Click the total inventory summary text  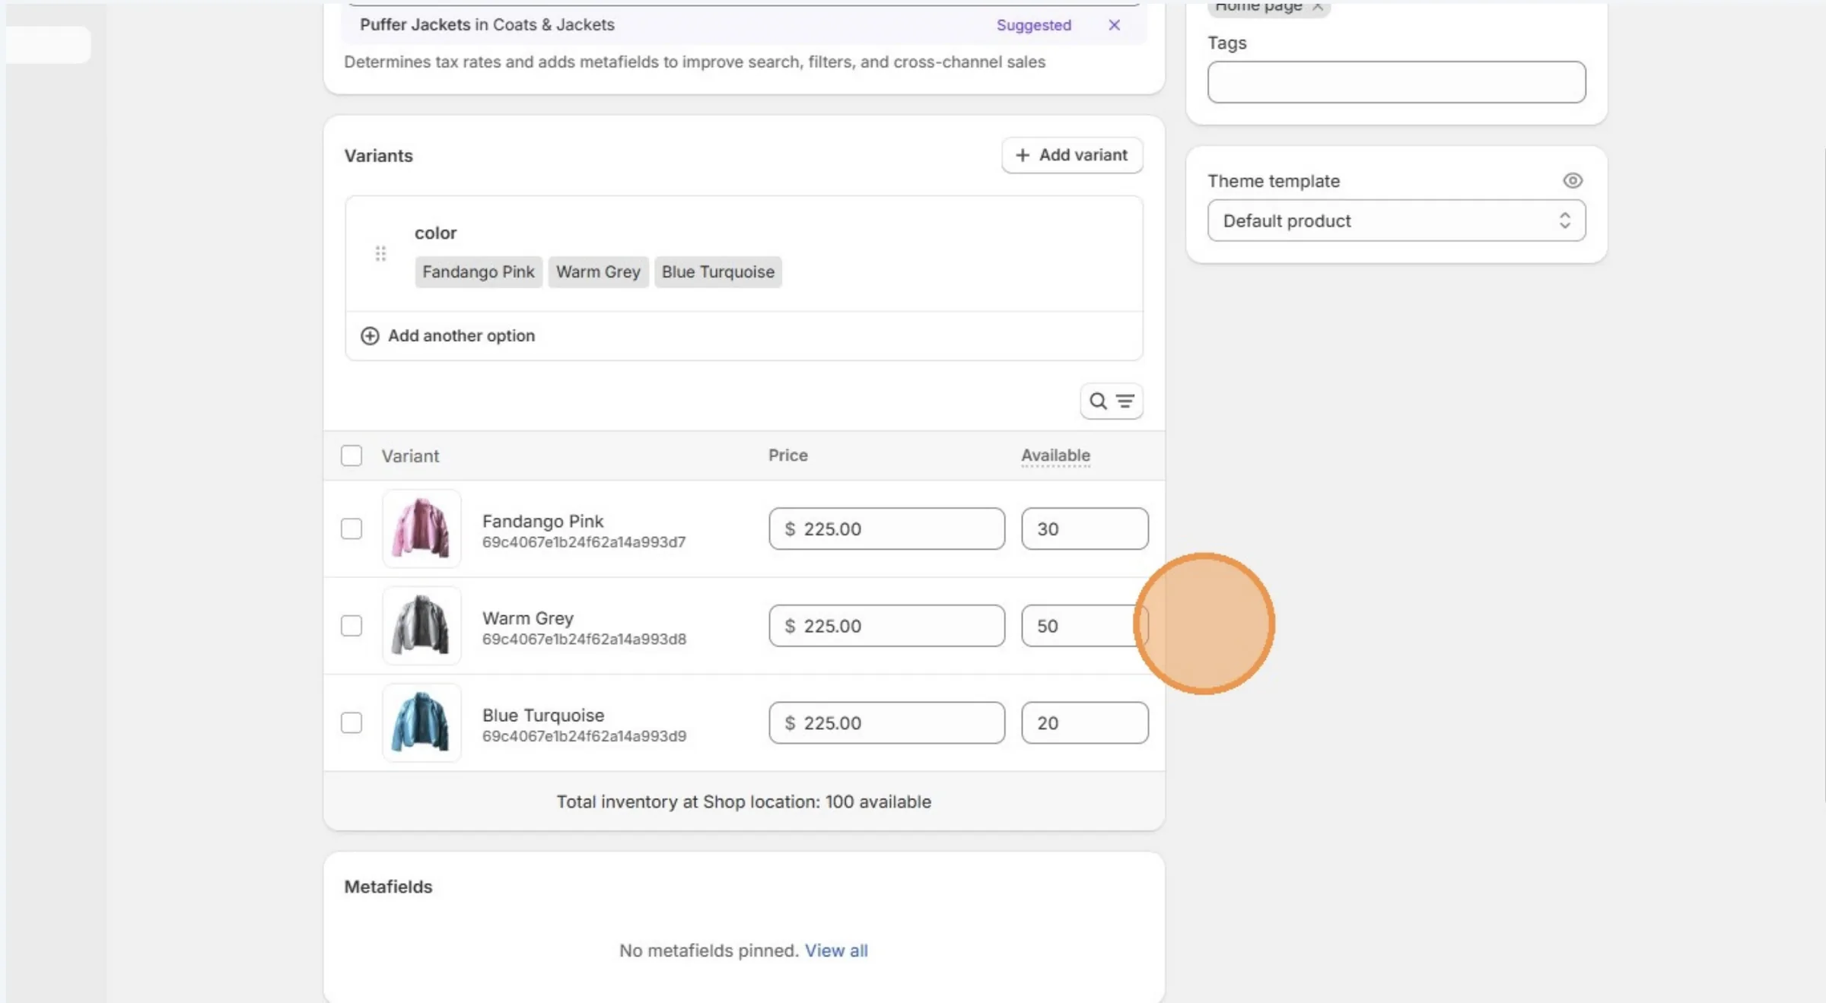(743, 801)
